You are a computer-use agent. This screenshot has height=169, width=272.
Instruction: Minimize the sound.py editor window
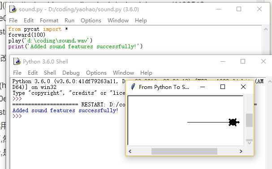pyautogui.click(x=219, y=9)
